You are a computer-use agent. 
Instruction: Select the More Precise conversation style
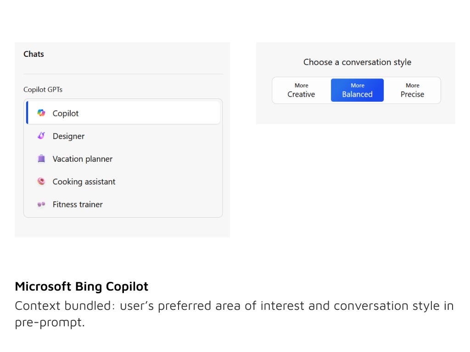(x=412, y=90)
